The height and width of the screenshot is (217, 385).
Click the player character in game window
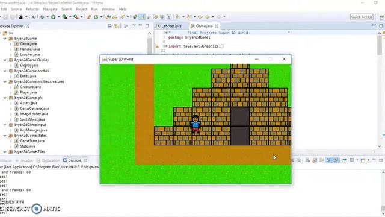click(x=196, y=124)
